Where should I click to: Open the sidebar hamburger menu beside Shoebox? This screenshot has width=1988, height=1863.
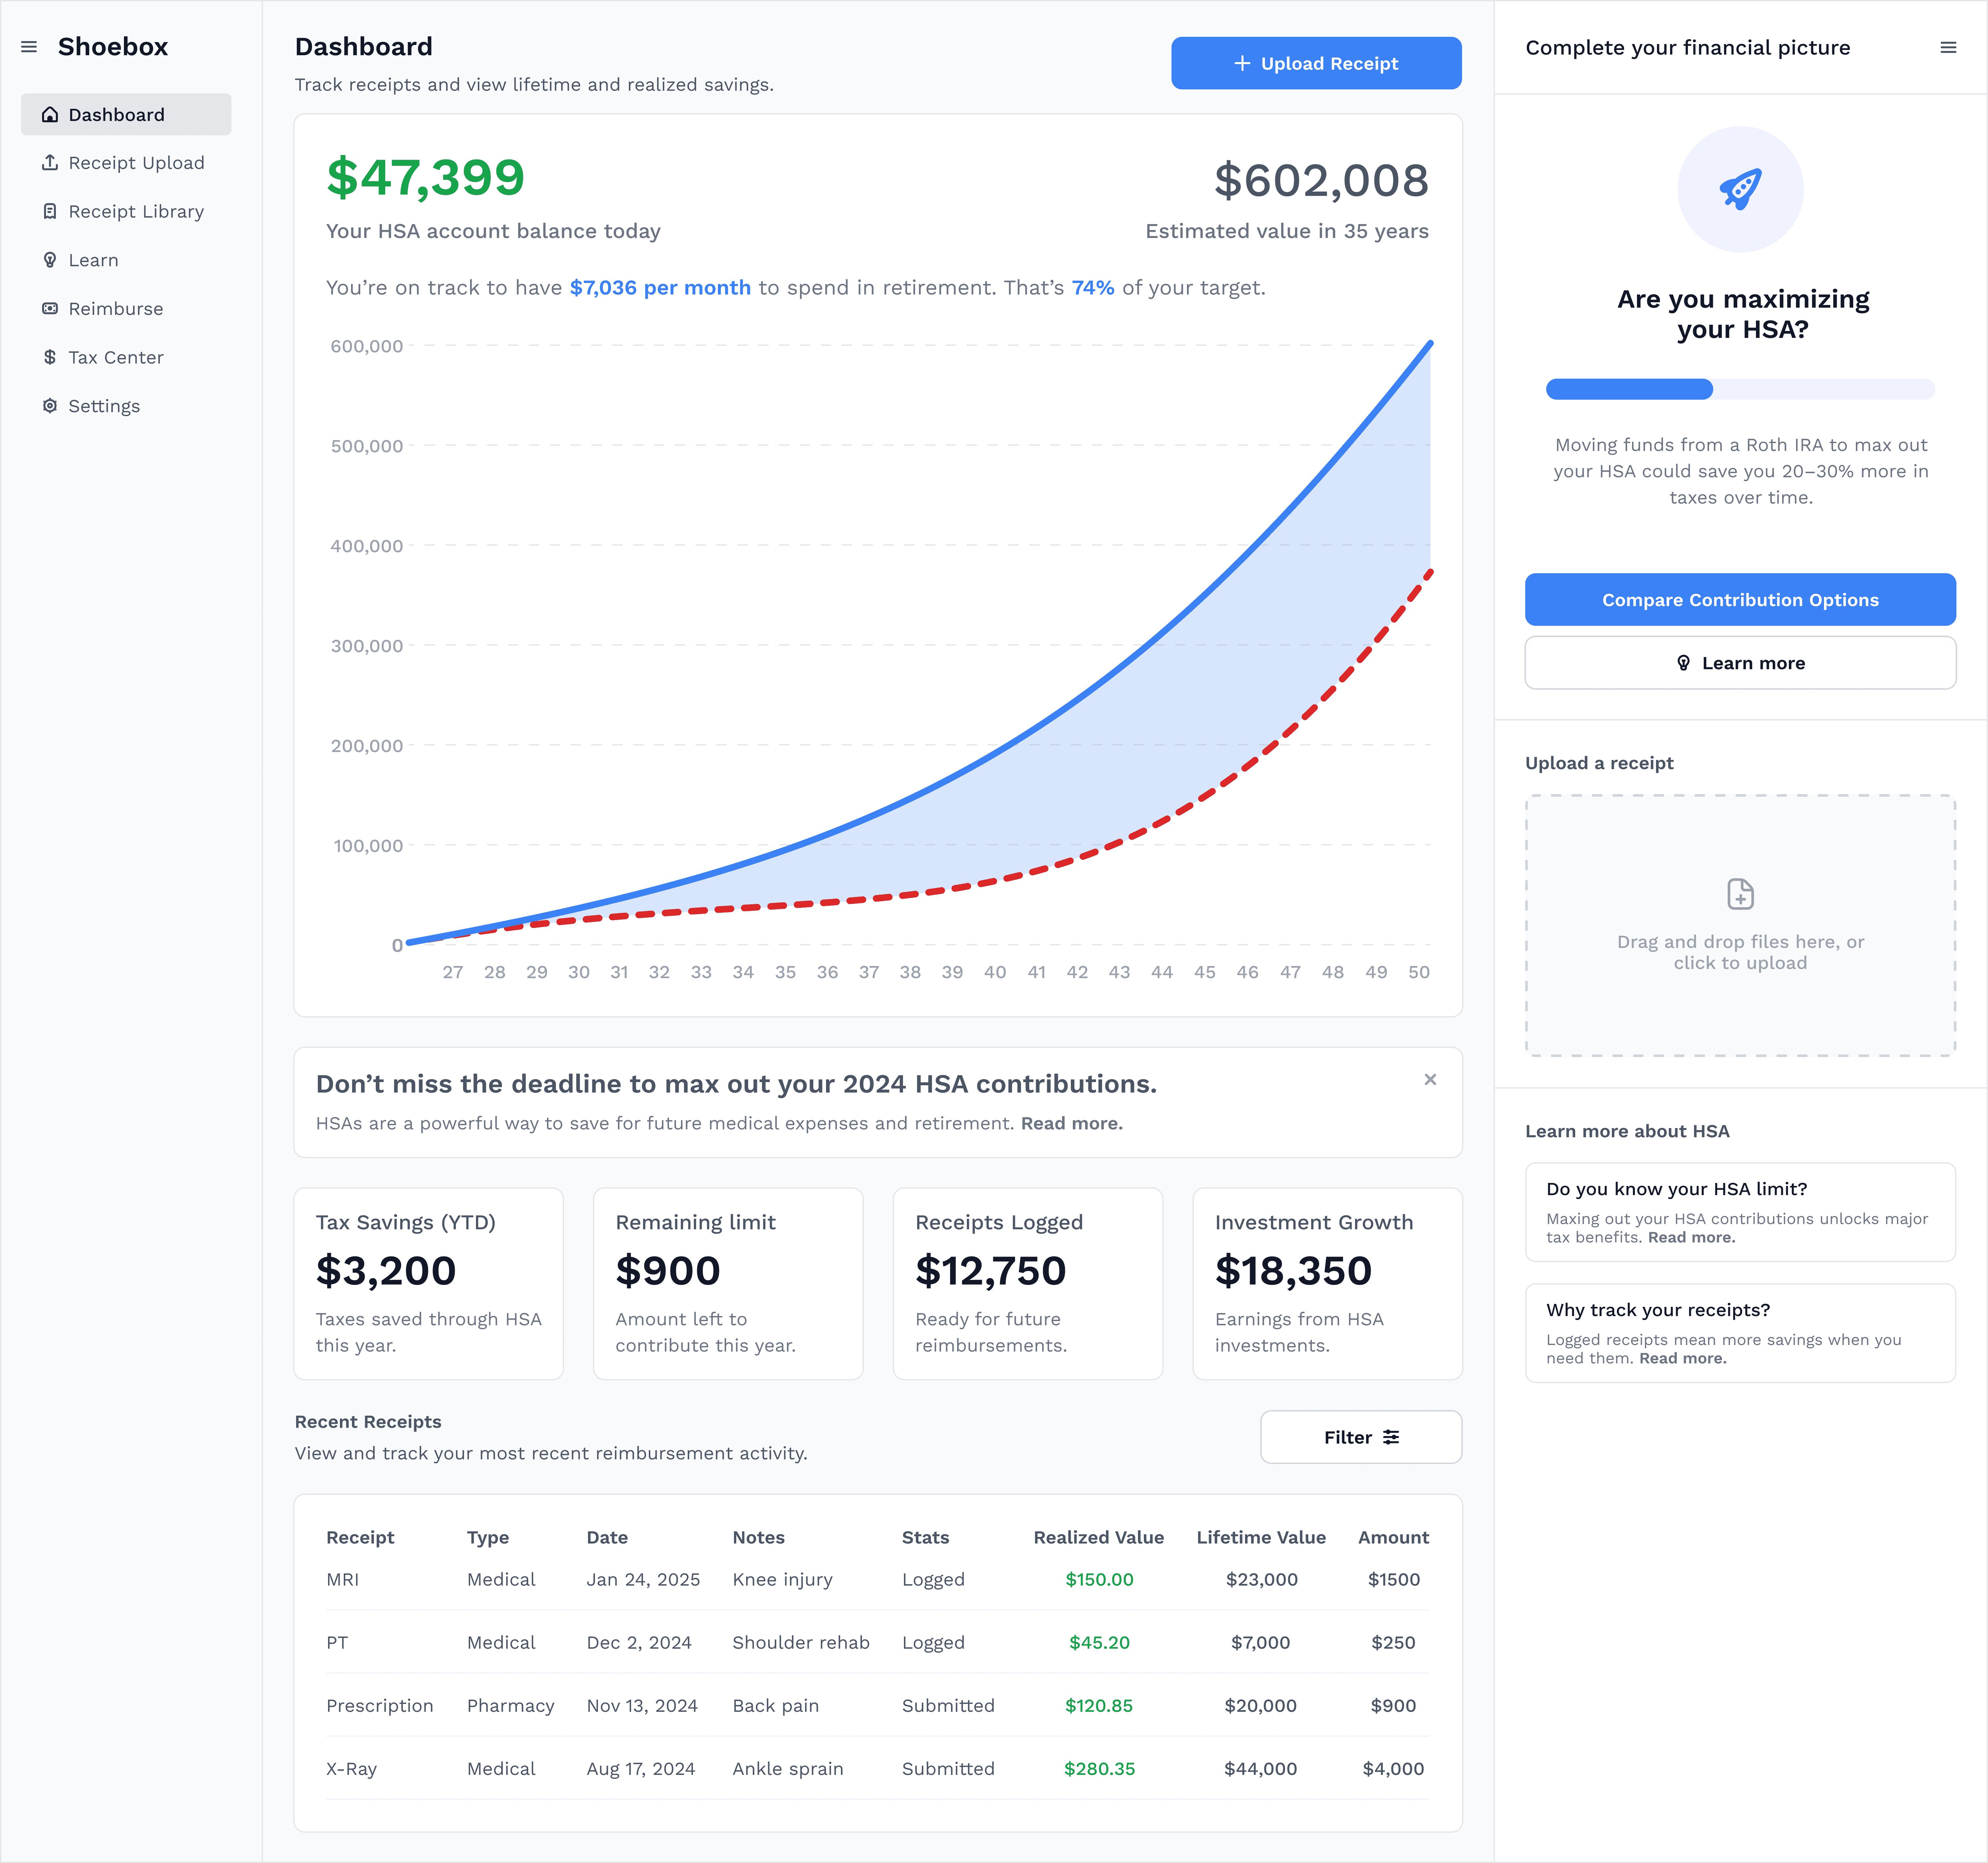tap(29, 47)
